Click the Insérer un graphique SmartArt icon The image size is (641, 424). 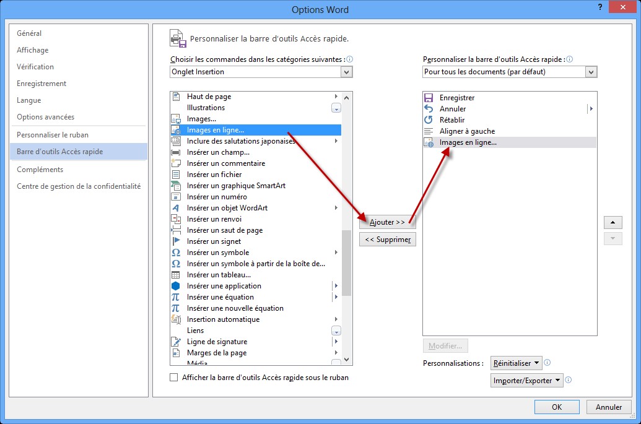(176, 186)
